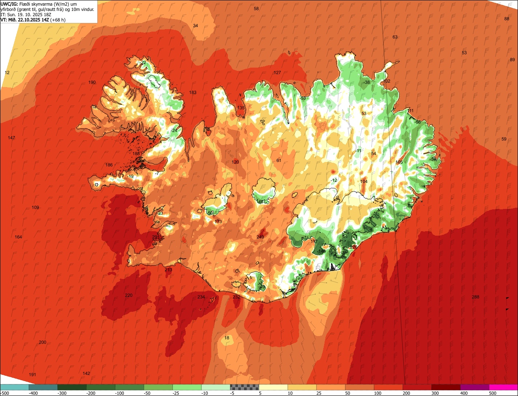The height and width of the screenshot is (396, 518).
Task: Click the map value 127 off the north coast
Action: pos(277,72)
